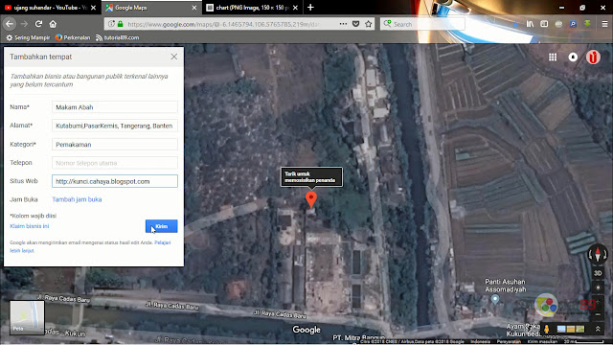Open the Perkenalan bookmark

(73, 37)
